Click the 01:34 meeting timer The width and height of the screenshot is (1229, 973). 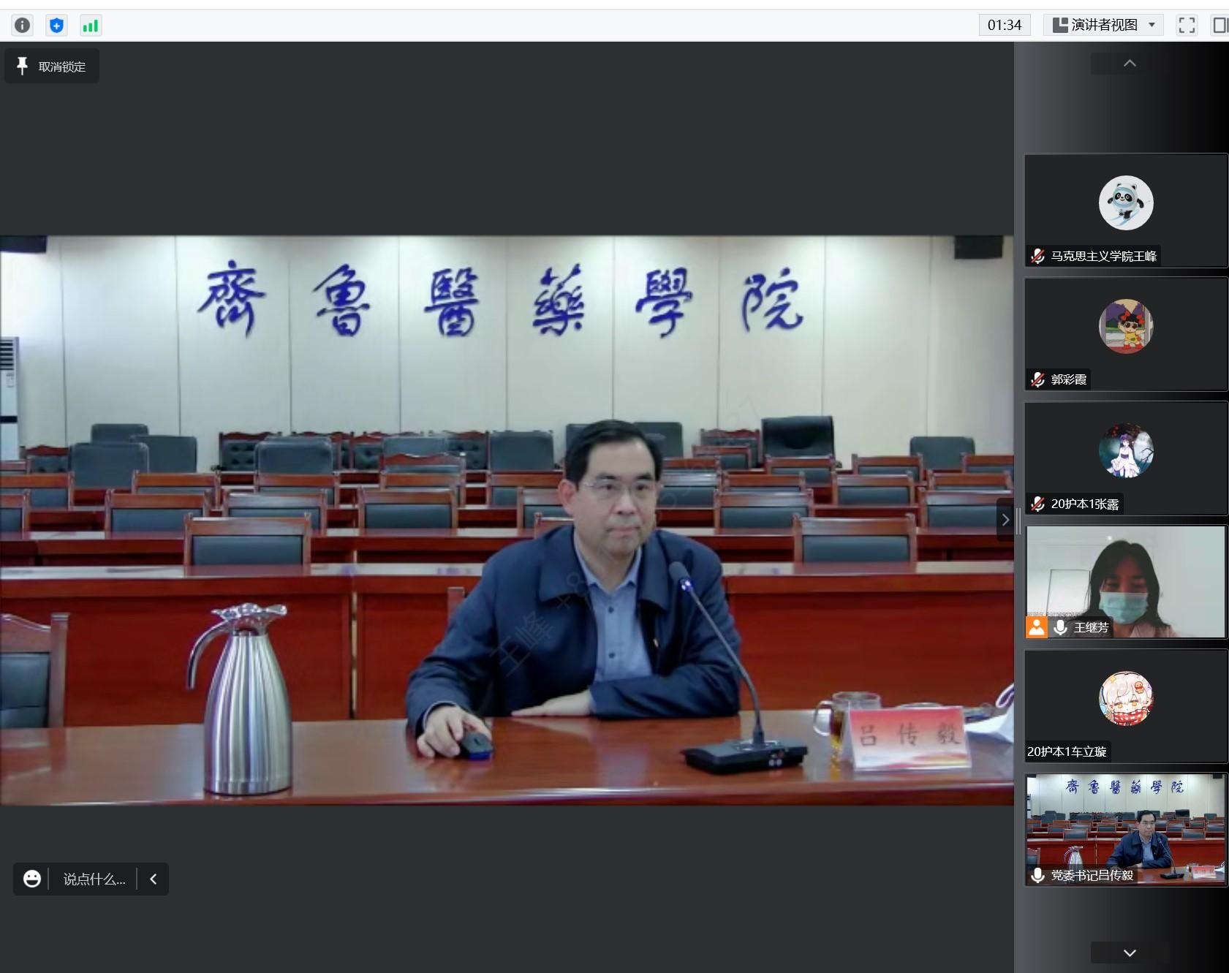point(1004,26)
